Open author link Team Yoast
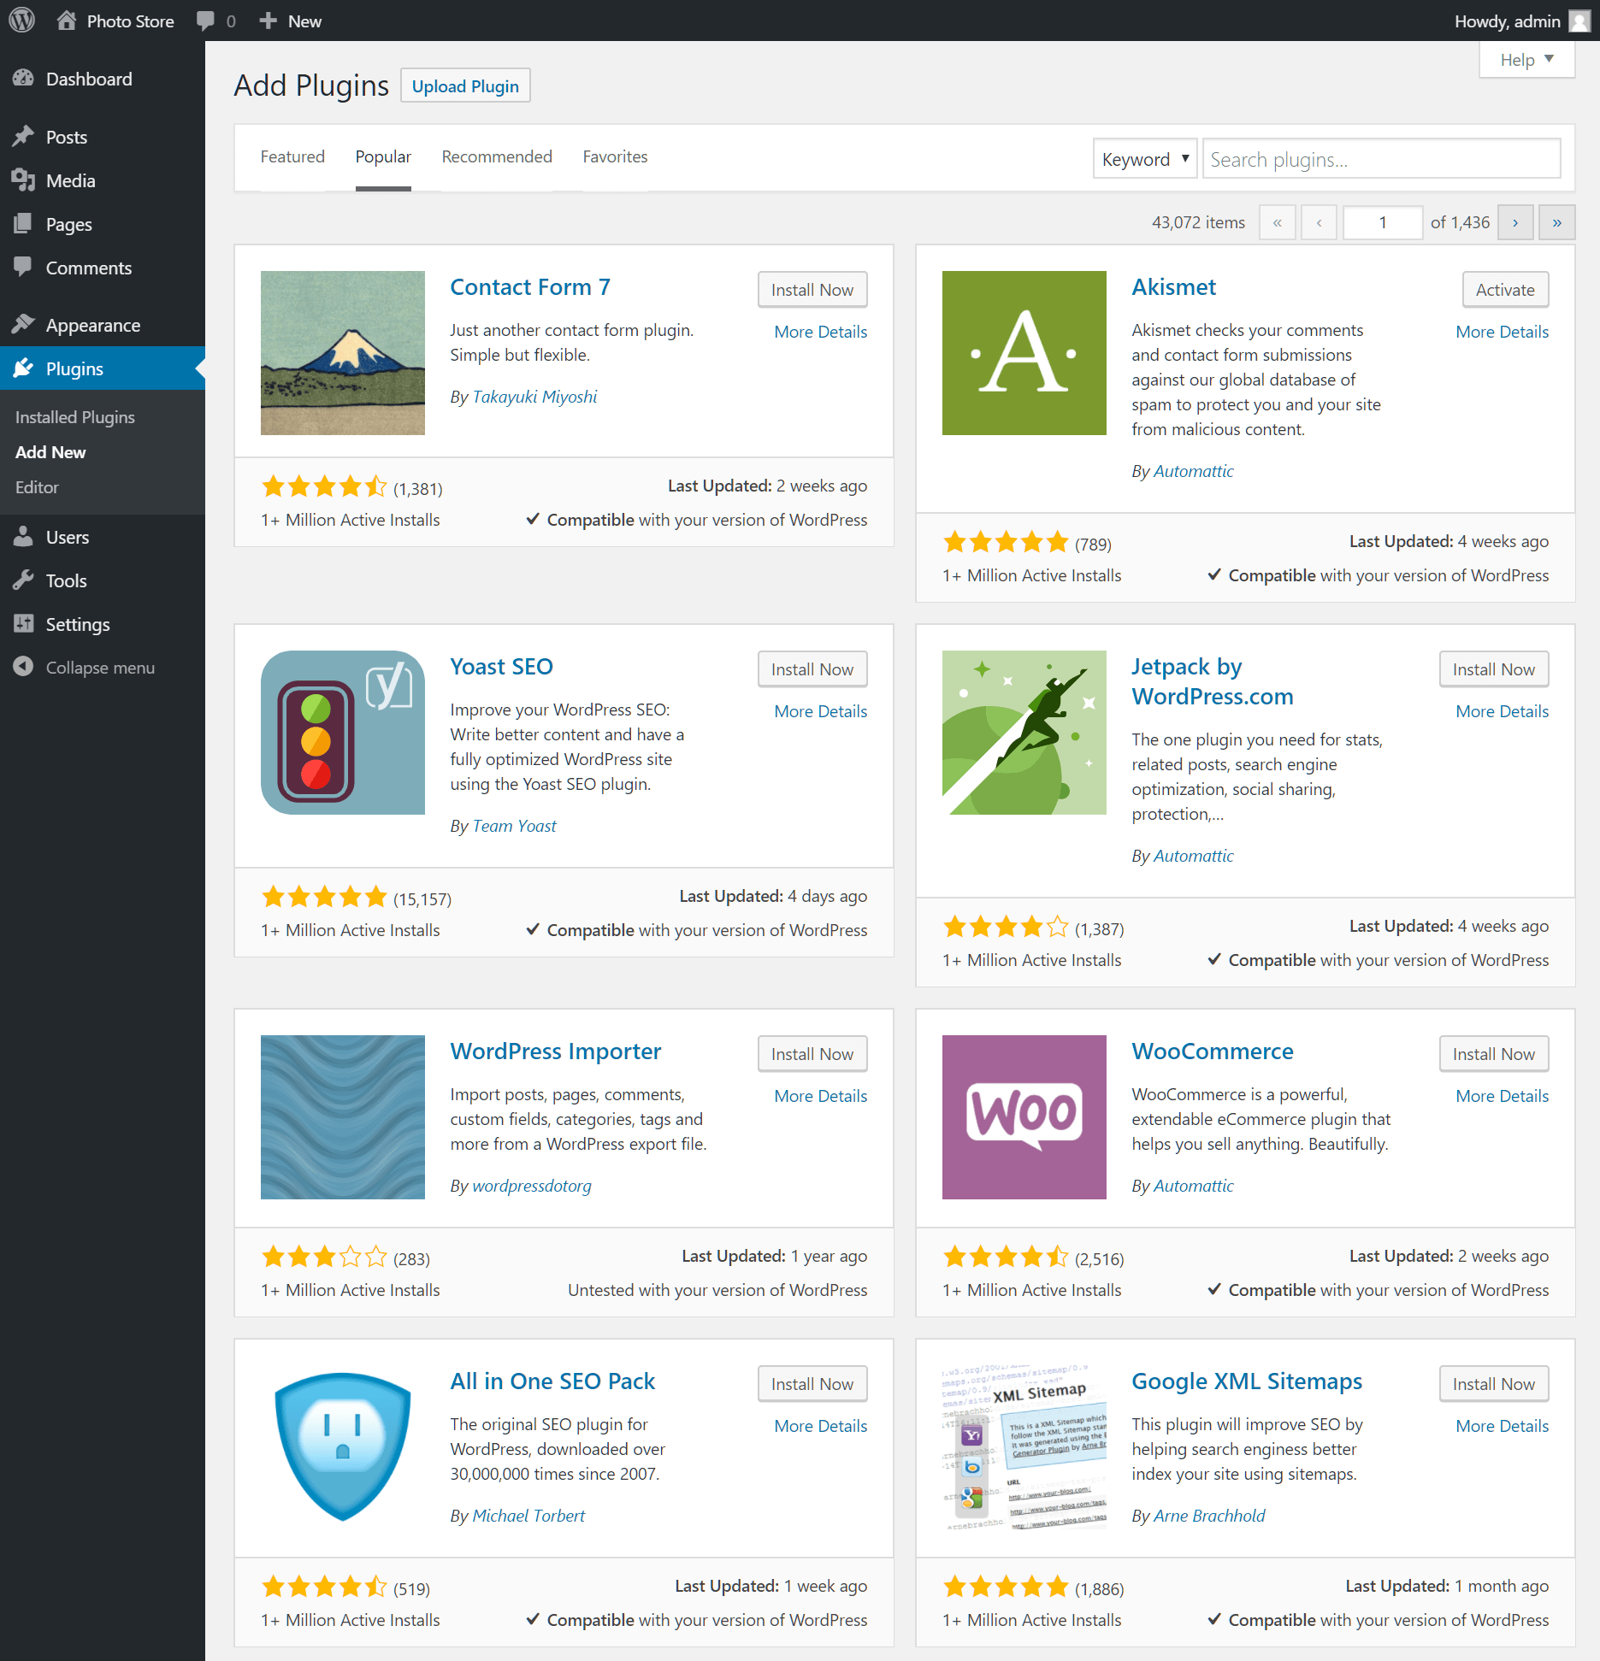Screen dimensions: 1600x1661 pyautogui.click(x=514, y=826)
